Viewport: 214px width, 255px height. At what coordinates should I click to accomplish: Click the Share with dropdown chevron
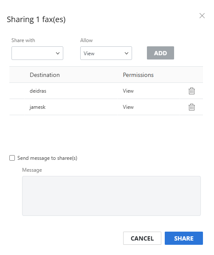coord(58,54)
